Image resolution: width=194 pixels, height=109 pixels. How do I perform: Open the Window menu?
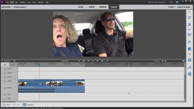(x=41, y=2)
